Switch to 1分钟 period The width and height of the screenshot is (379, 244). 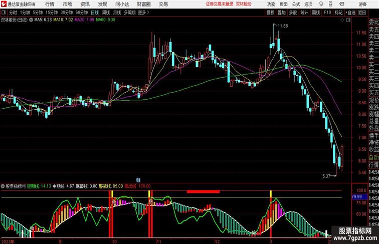point(25,13)
